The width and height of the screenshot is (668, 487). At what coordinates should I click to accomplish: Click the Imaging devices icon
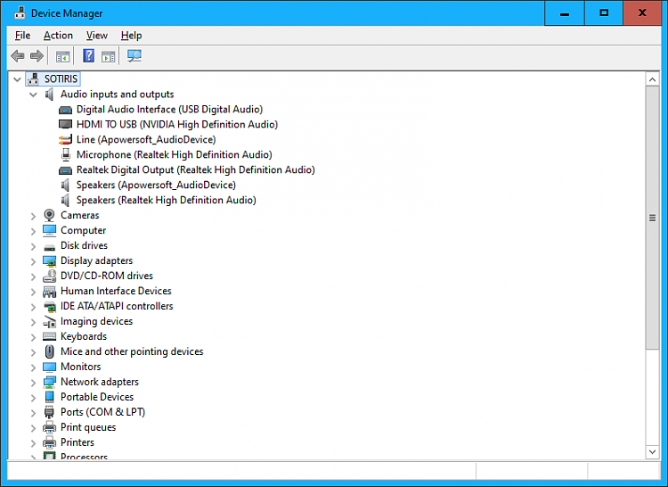pyautogui.click(x=49, y=322)
